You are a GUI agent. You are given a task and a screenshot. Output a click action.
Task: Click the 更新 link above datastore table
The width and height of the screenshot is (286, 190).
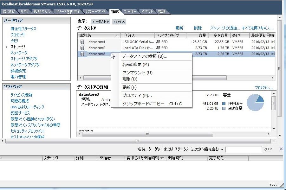(x=179, y=28)
